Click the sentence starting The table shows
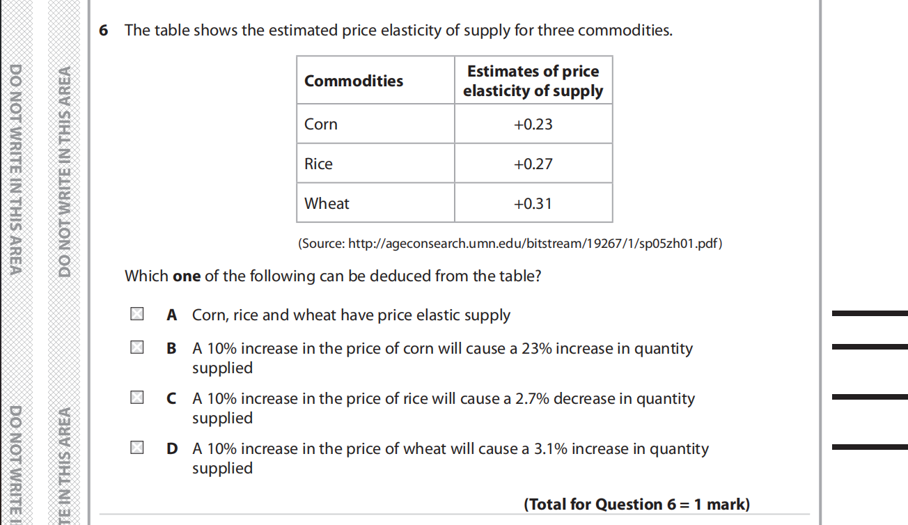The image size is (908, 525). pos(398,31)
